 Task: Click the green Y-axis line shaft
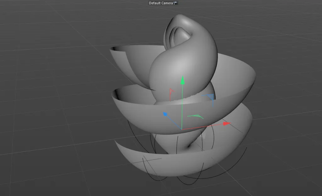pos(182,107)
